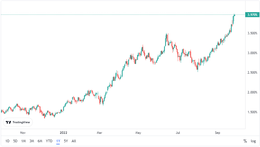This screenshot has height=147, width=260.
Task: Click the 2.500% price axis label
Action: click(252, 73)
